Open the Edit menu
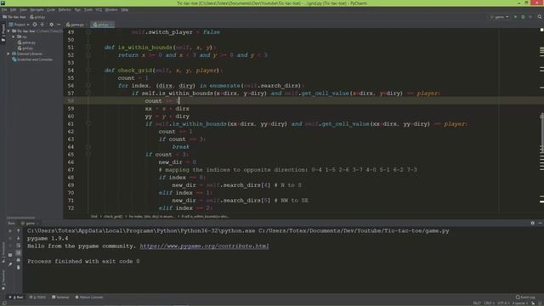 coord(14,9)
